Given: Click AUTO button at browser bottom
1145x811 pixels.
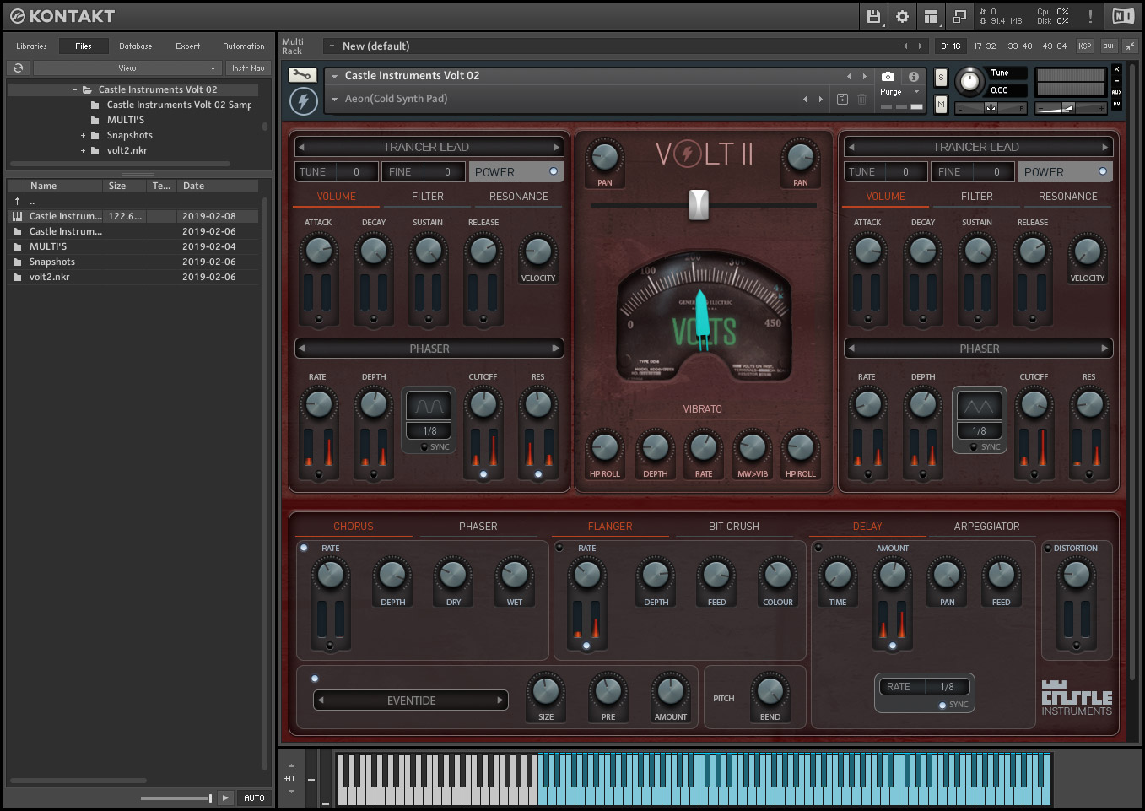Looking at the screenshot, I should 254,797.
